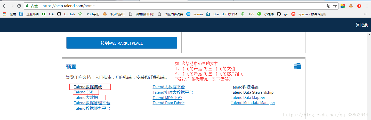371x120 pixels.
Task: Open the Talend Data Stewardship link
Action: (252, 92)
